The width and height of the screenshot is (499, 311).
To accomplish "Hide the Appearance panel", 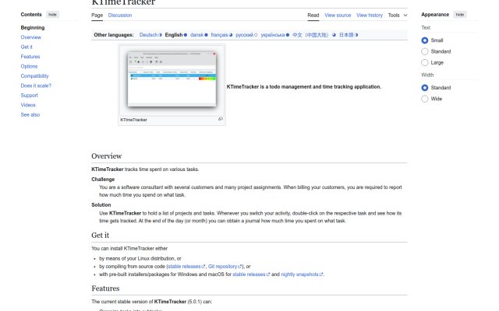I will [x=459, y=15].
